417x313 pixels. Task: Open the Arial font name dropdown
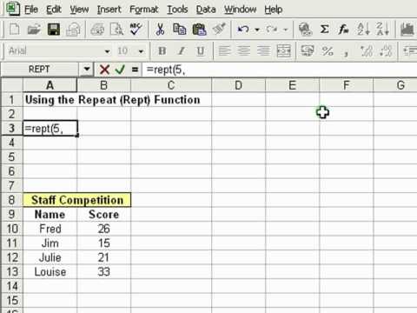coord(107,51)
